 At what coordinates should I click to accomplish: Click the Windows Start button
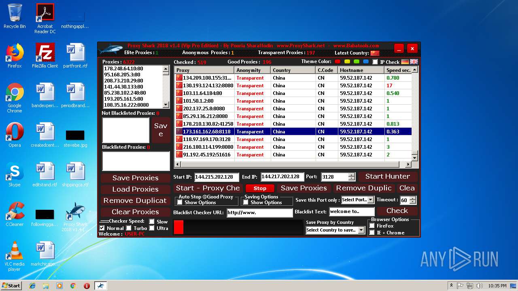[11, 286]
